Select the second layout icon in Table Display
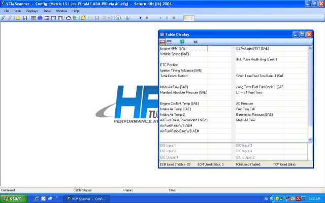325x203 pixels. [169, 42]
